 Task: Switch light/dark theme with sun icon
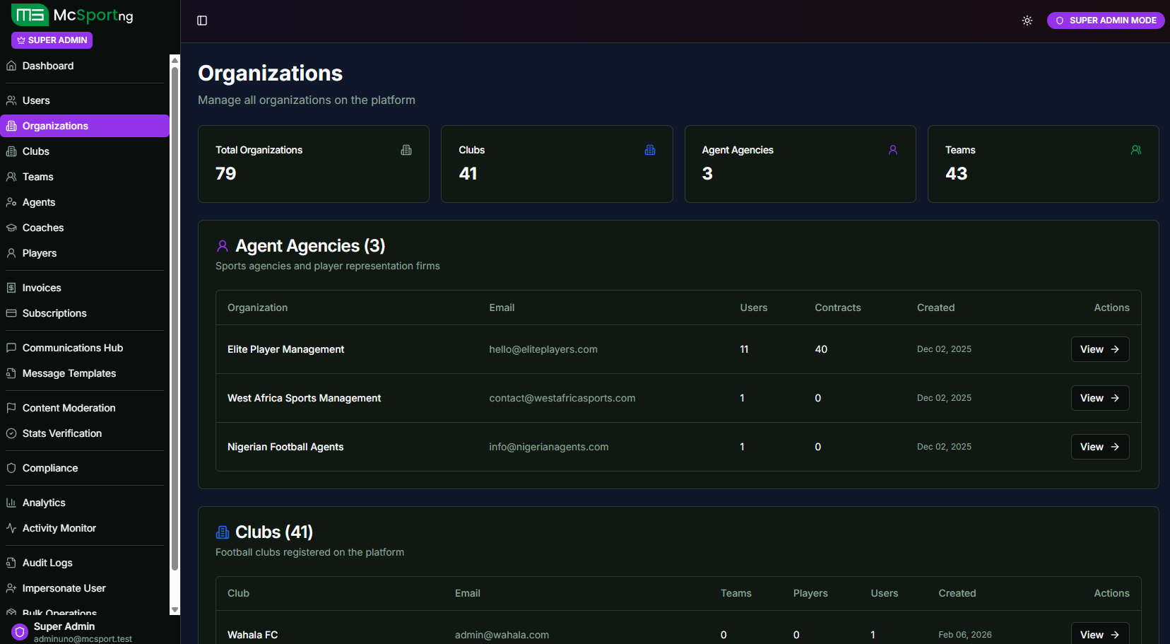1027,21
